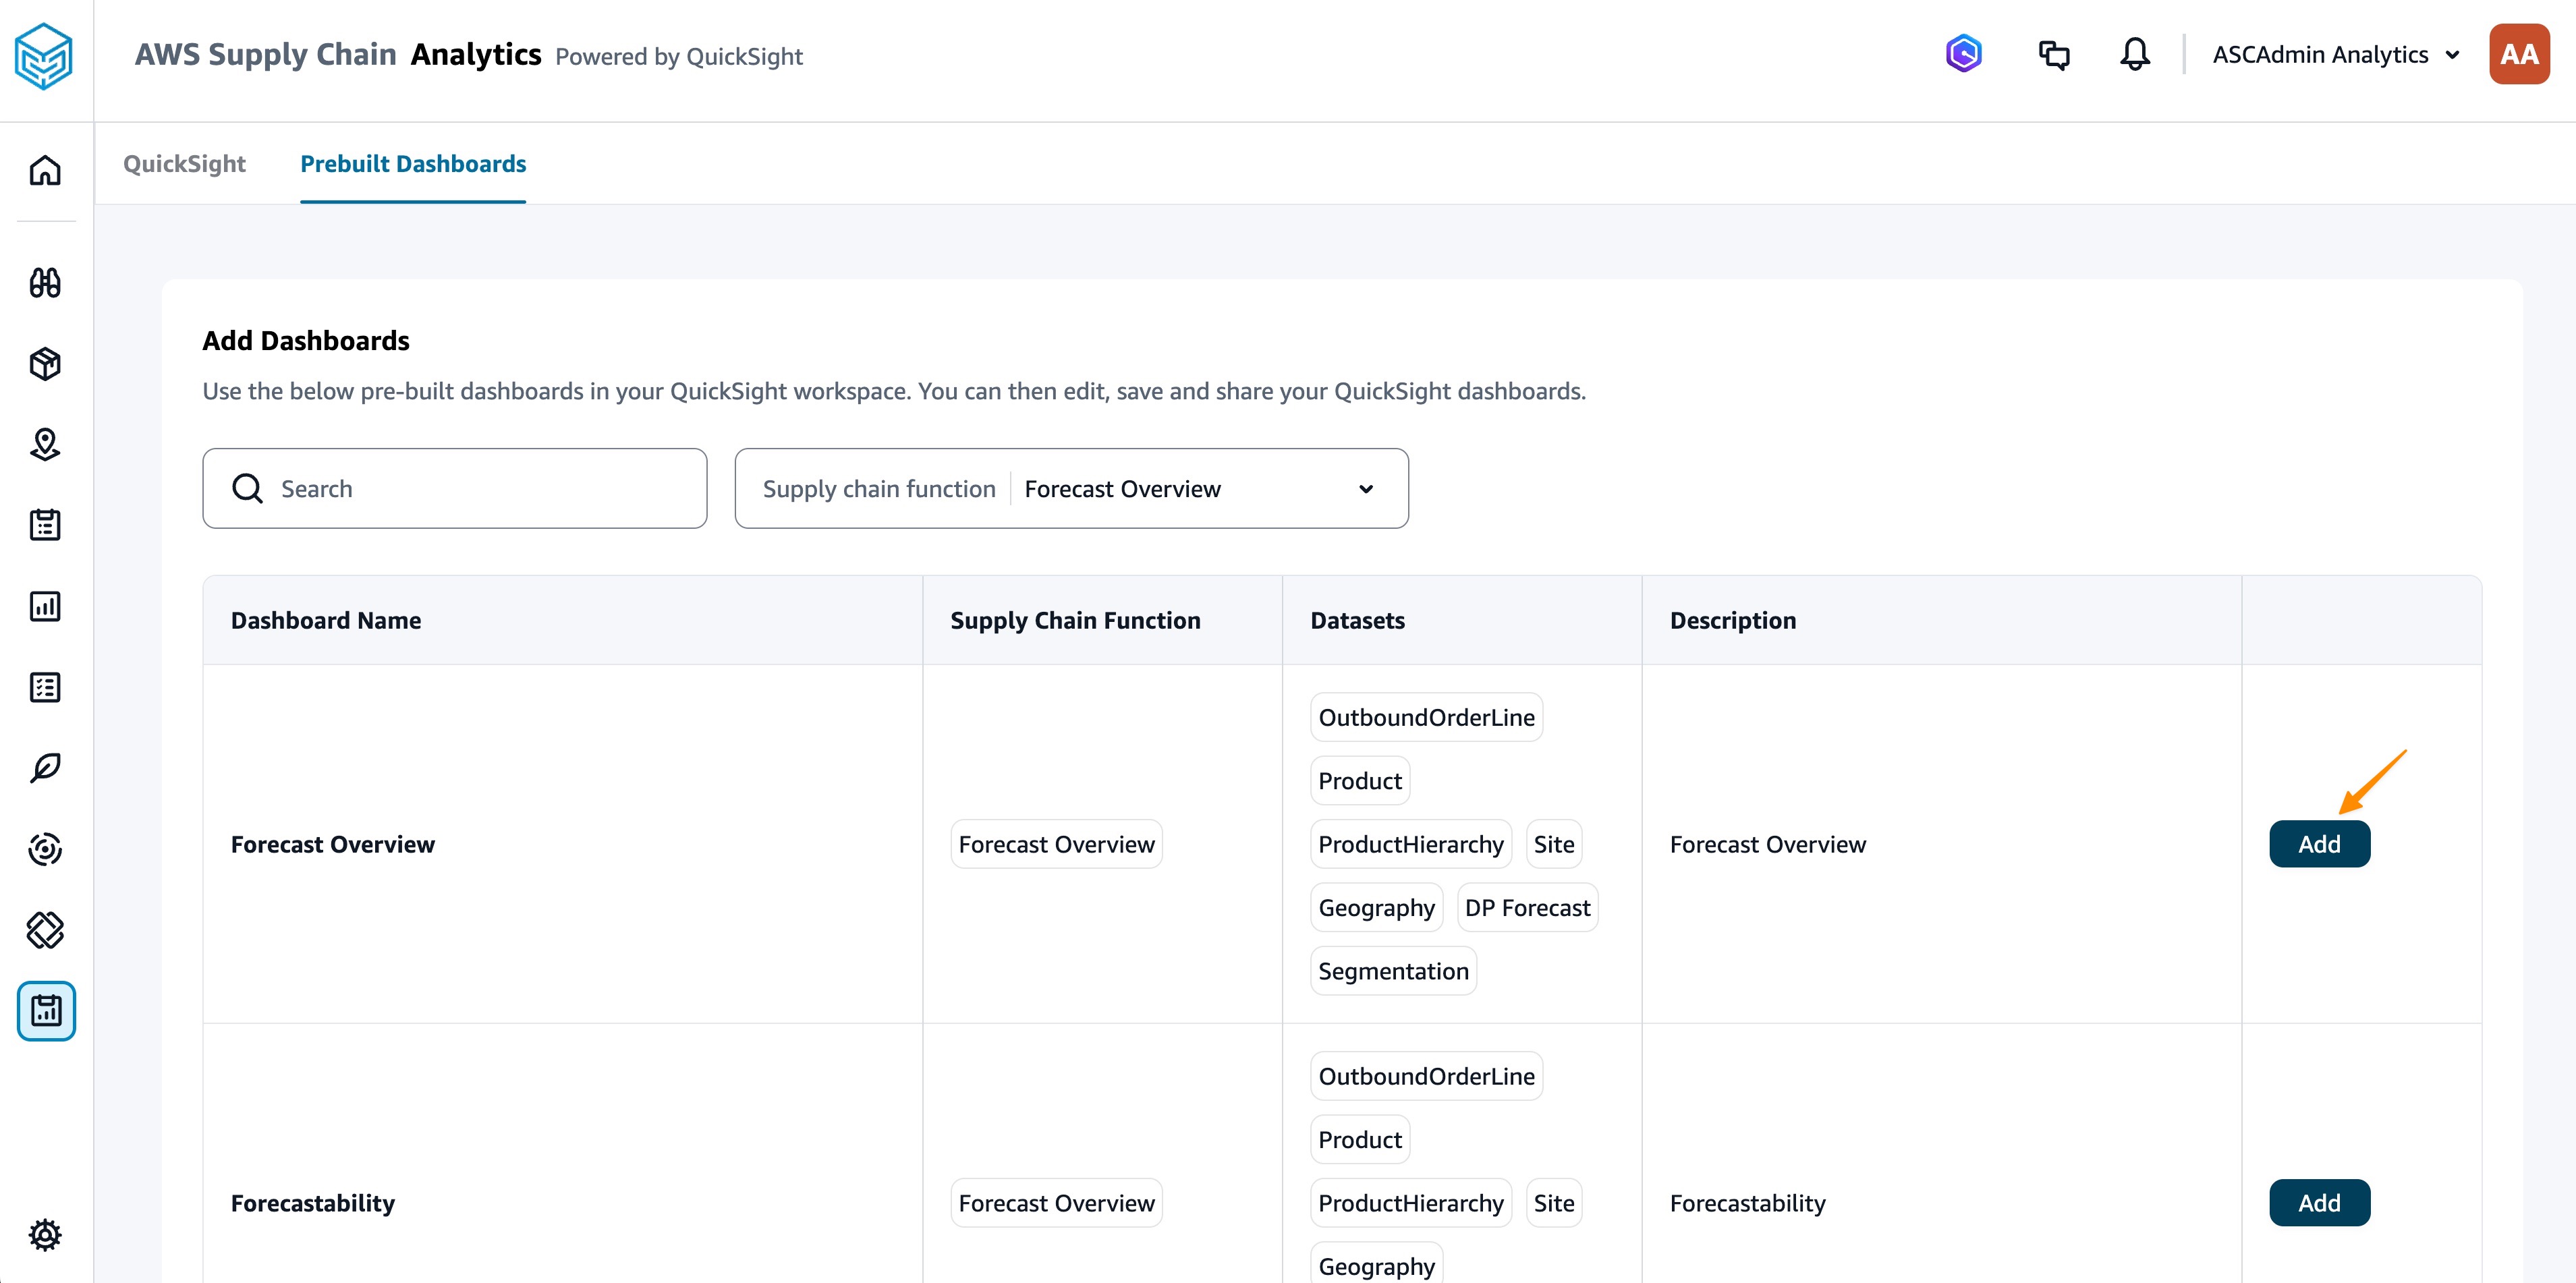Click the Supply Chain Function column header
This screenshot has height=1283, width=2576.
pos(1075,620)
